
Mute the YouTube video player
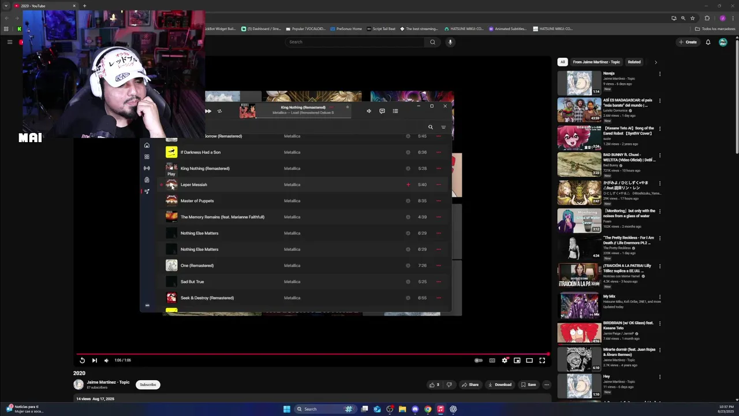pyautogui.click(x=106, y=360)
